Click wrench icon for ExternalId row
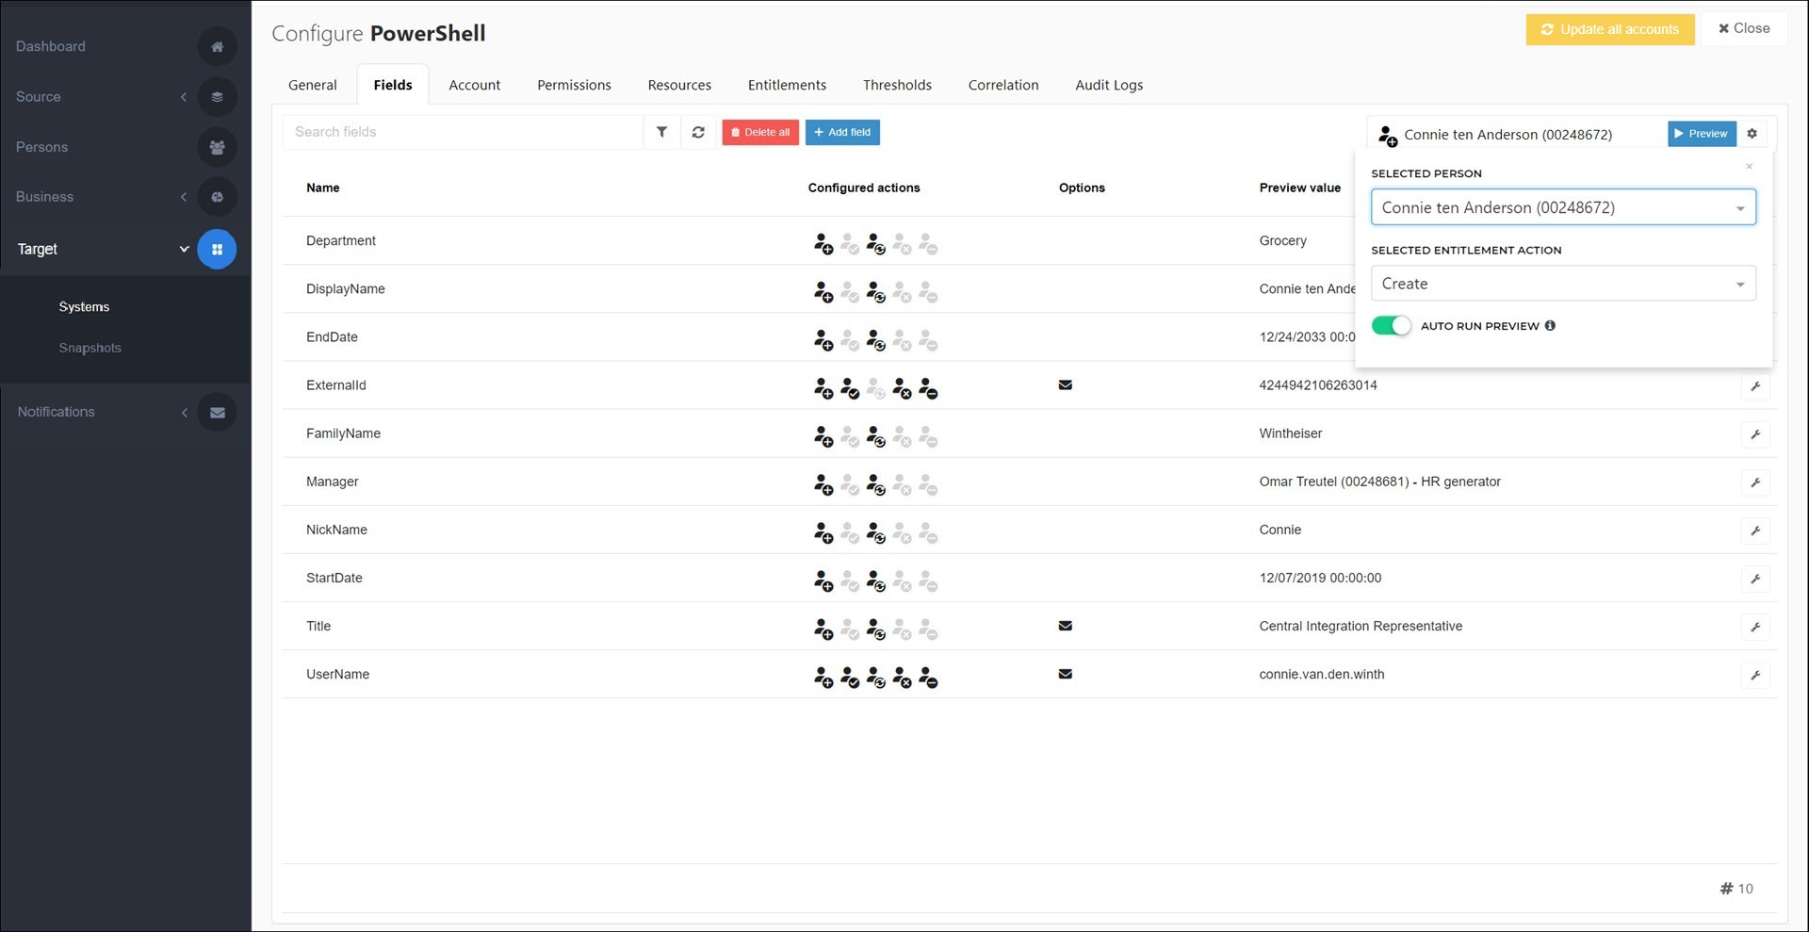The image size is (1809, 932). pos(1755,386)
